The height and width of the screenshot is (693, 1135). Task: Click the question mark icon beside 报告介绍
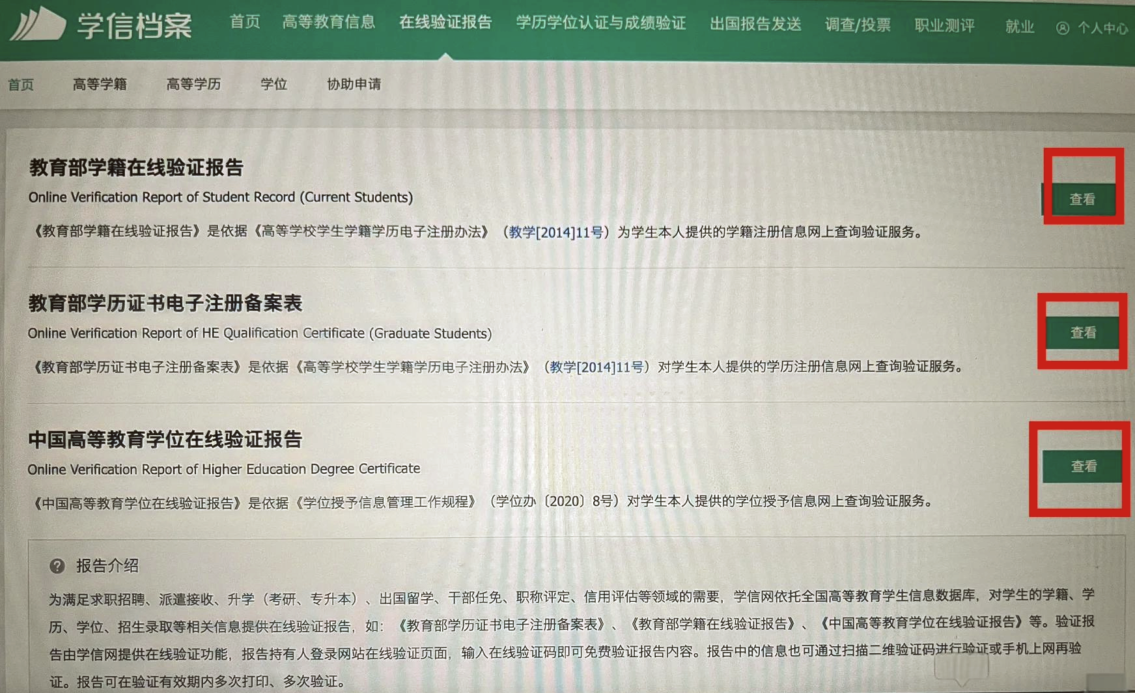[57, 566]
